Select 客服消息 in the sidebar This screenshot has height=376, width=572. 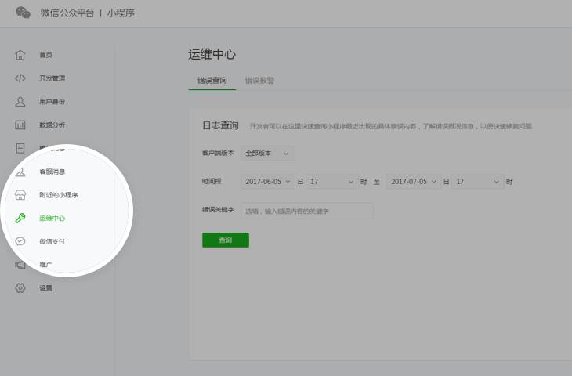pyautogui.click(x=52, y=172)
